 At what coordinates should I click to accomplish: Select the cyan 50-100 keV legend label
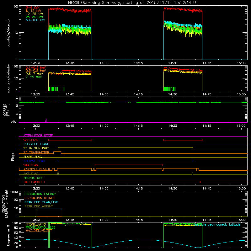click(35, 20)
